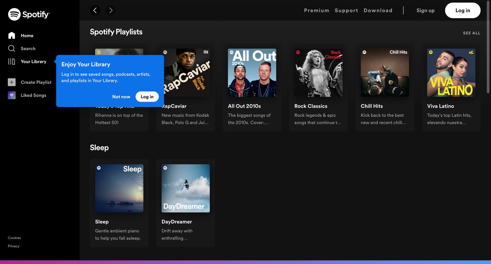Open Liked Songs in sidebar

tap(33, 95)
